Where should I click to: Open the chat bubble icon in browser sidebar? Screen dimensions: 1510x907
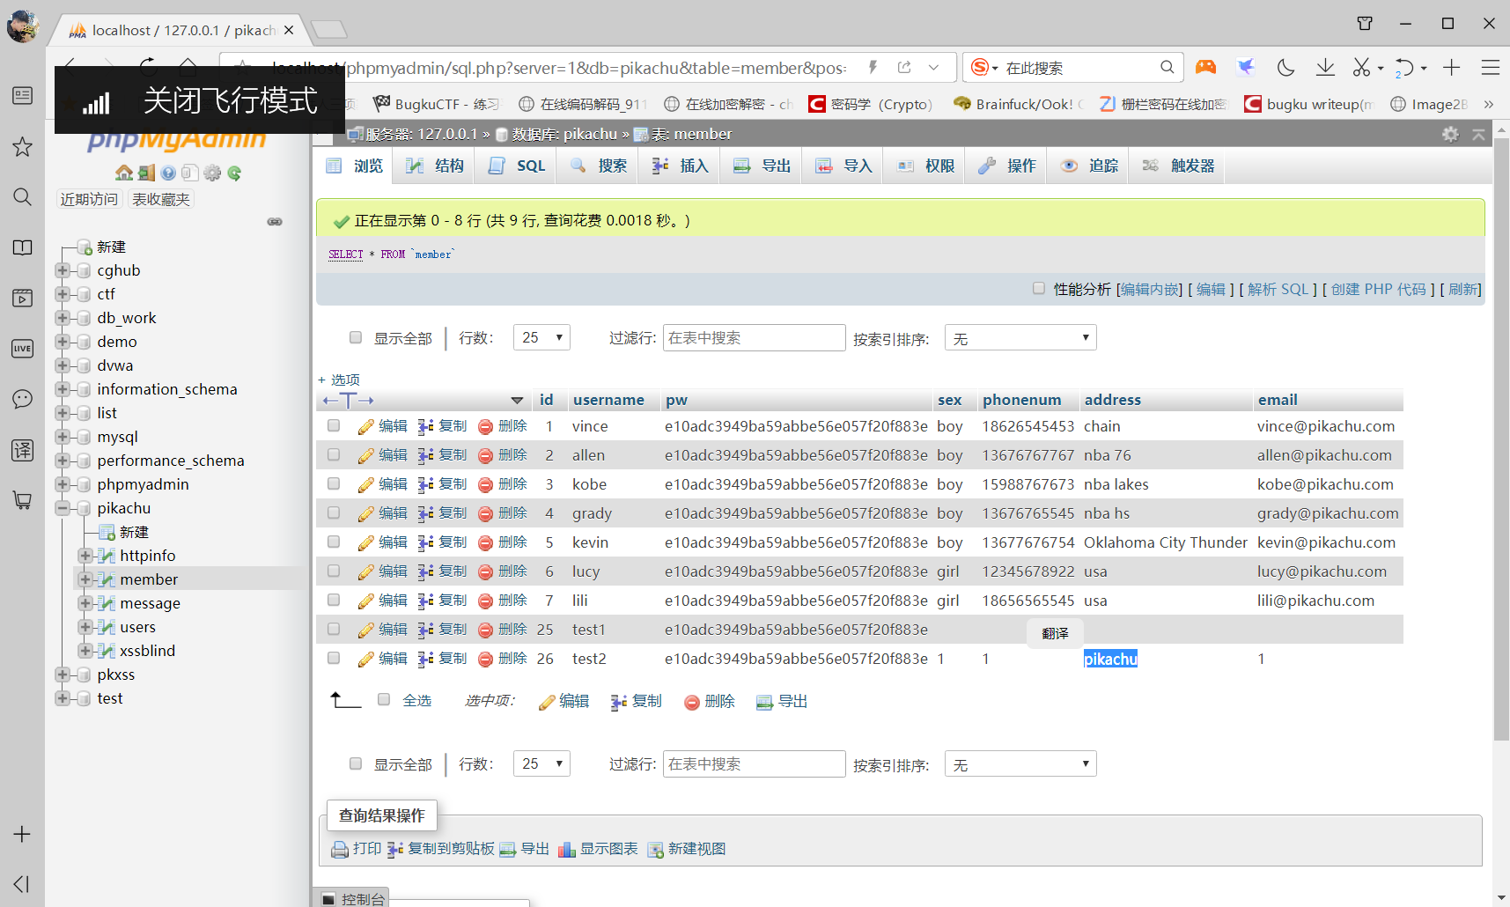click(22, 399)
